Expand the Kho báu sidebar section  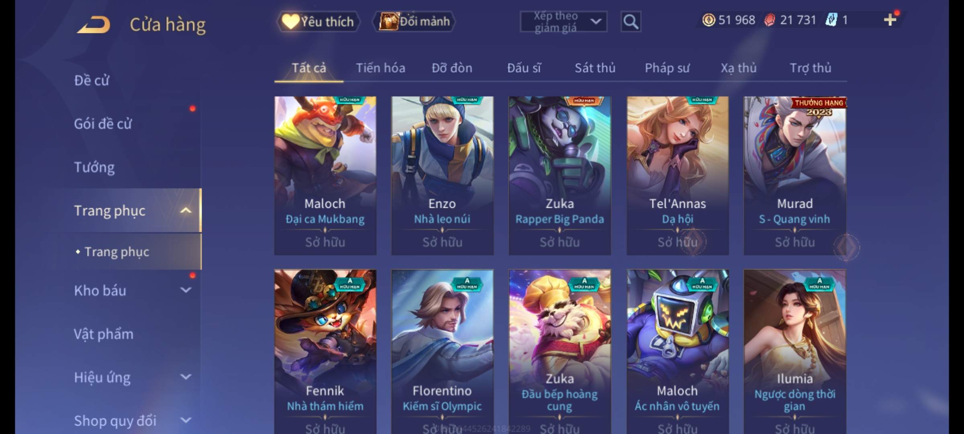pyautogui.click(x=186, y=290)
